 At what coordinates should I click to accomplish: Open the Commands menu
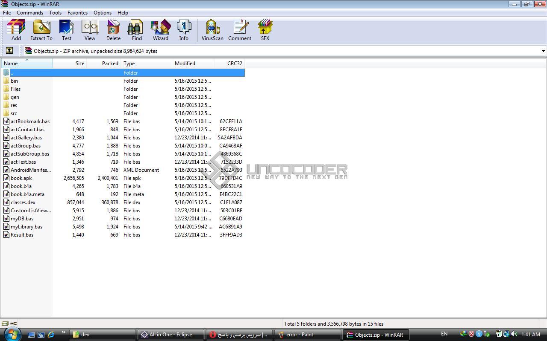click(30, 13)
